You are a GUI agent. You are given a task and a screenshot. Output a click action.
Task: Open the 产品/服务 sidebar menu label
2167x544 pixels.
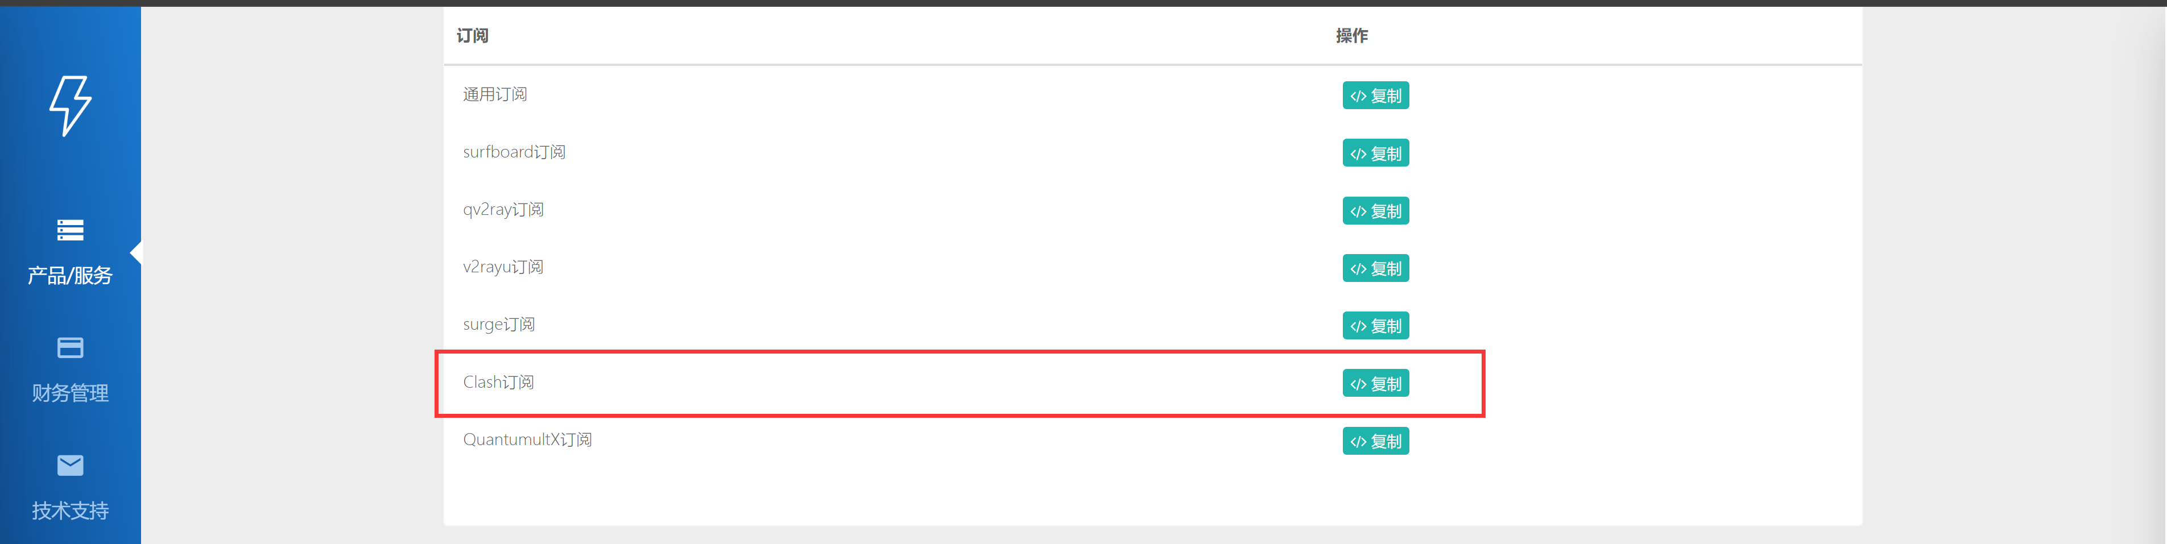(x=70, y=276)
